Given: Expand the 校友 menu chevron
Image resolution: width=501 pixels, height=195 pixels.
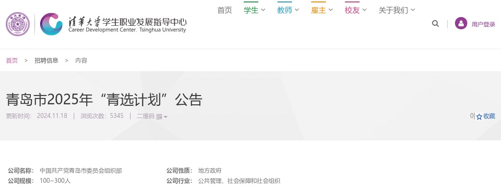Looking at the screenshot, I should pos(364,10).
